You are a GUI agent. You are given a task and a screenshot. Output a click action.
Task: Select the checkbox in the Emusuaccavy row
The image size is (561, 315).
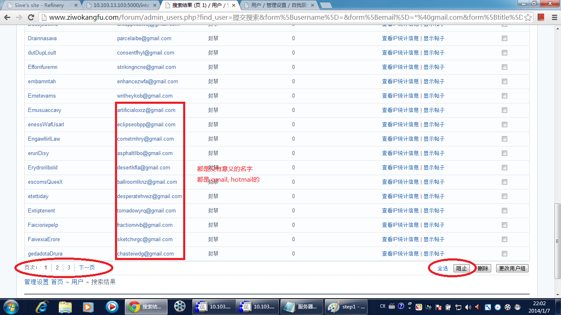click(504, 110)
